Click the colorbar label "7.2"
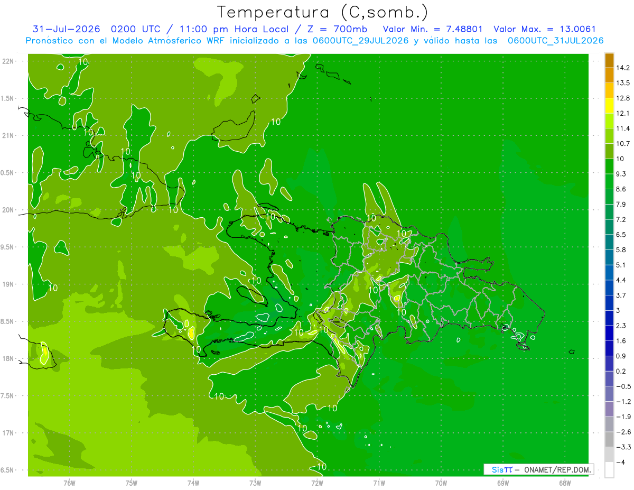The height and width of the screenshot is (490, 634). pyautogui.click(x=621, y=219)
